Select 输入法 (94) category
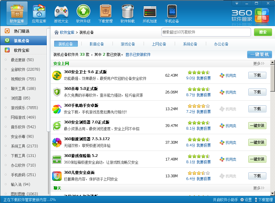The width and height of the screenshot is (275, 203). click(21, 184)
